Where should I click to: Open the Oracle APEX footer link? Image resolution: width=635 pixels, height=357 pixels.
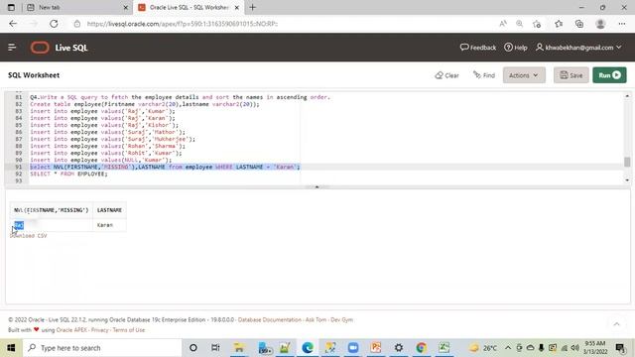[71, 330]
